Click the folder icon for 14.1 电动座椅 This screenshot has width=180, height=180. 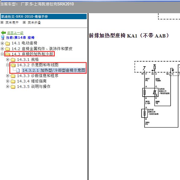(8, 43)
